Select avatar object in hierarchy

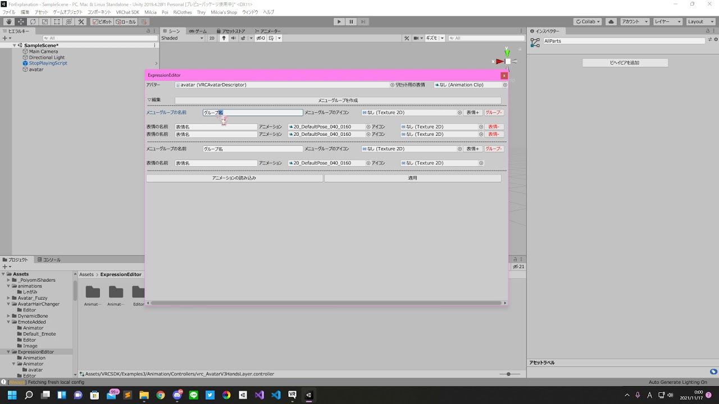(x=36, y=70)
